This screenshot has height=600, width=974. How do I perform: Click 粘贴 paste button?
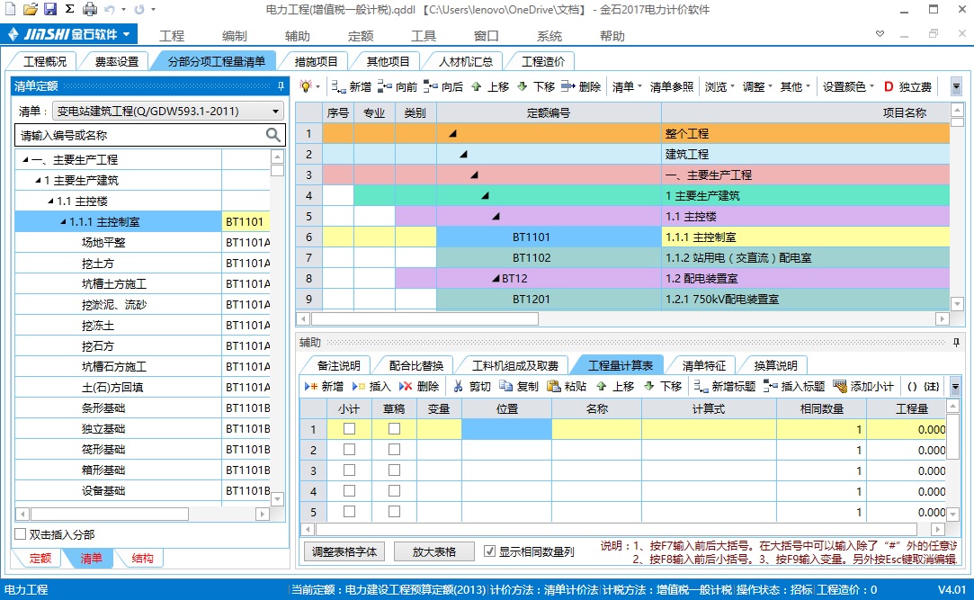[567, 386]
